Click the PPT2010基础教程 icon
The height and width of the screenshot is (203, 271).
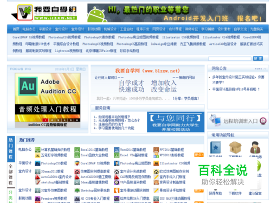click(x=156, y=150)
